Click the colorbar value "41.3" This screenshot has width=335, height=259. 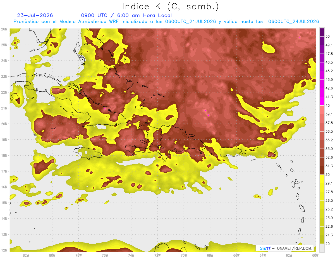pyautogui.click(x=329, y=97)
